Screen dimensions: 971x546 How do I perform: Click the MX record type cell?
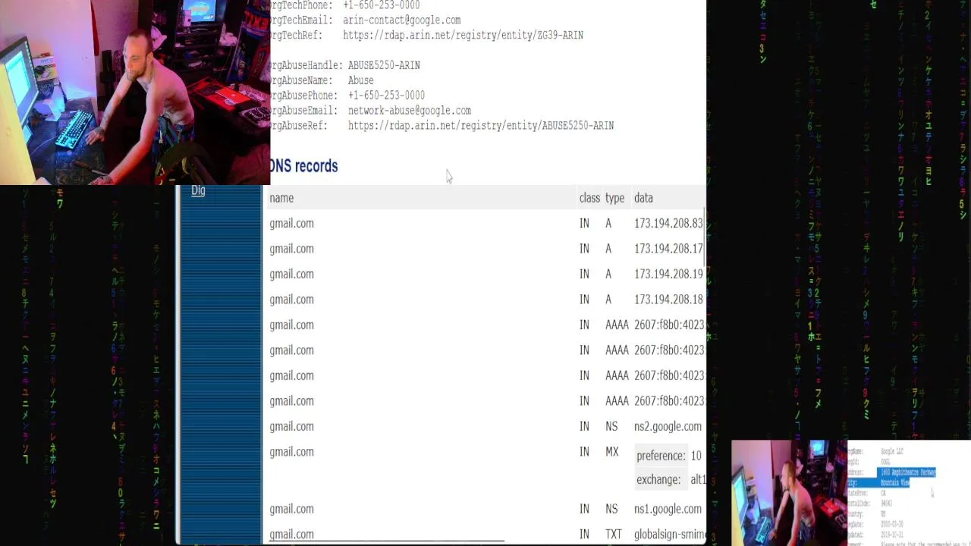click(x=612, y=452)
